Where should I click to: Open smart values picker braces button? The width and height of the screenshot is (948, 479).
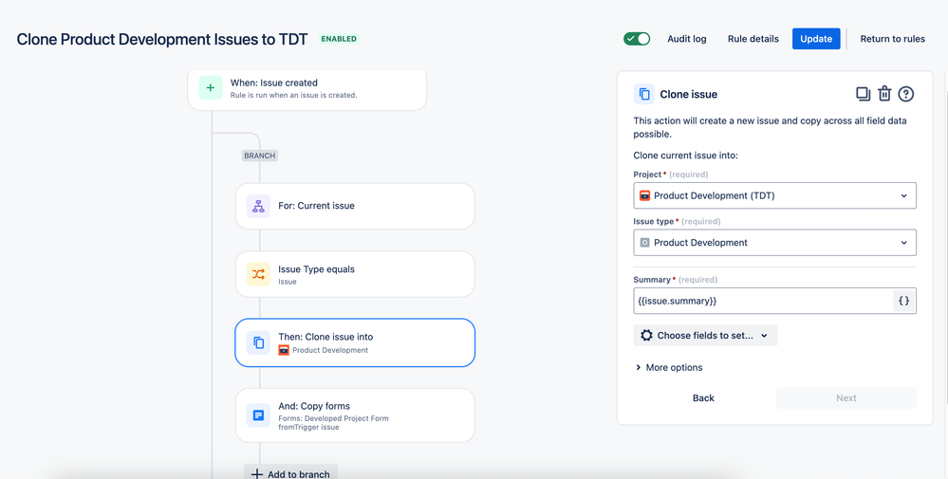pyautogui.click(x=903, y=301)
